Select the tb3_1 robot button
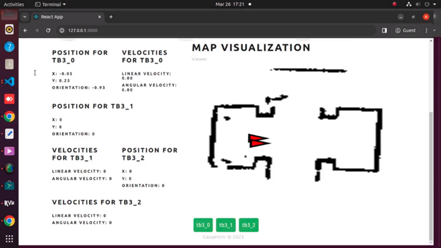This screenshot has width=441, height=248. click(226, 225)
